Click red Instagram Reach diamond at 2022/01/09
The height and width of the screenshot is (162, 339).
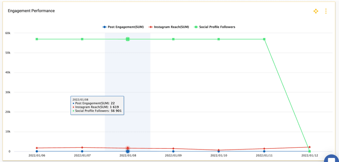173,148
